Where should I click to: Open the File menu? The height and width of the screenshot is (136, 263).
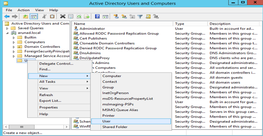(x=9, y=10)
